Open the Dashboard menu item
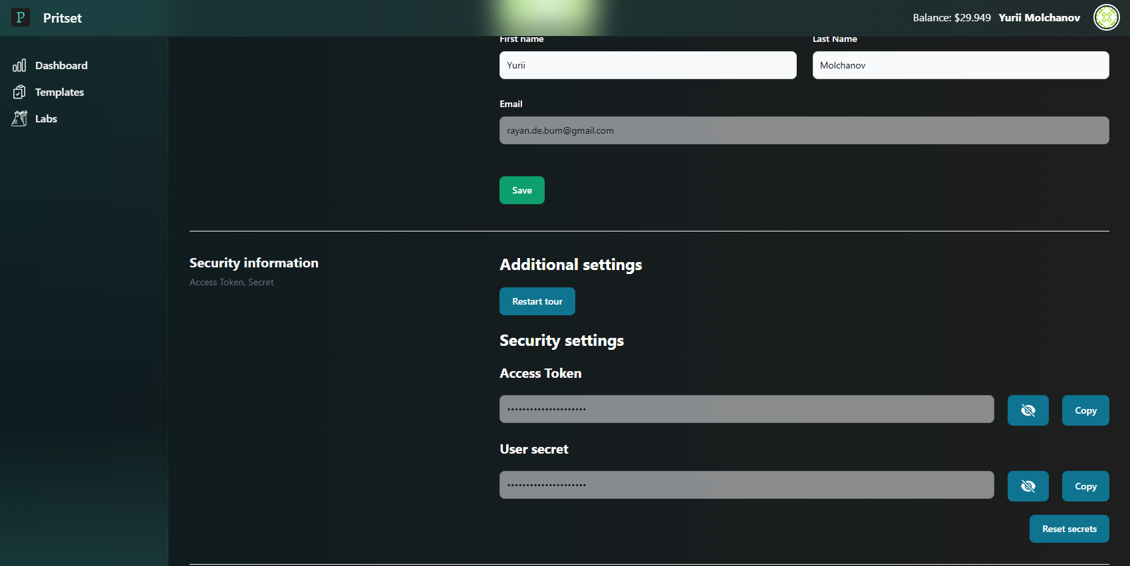Image resolution: width=1130 pixels, height=566 pixels. [61, 65]
